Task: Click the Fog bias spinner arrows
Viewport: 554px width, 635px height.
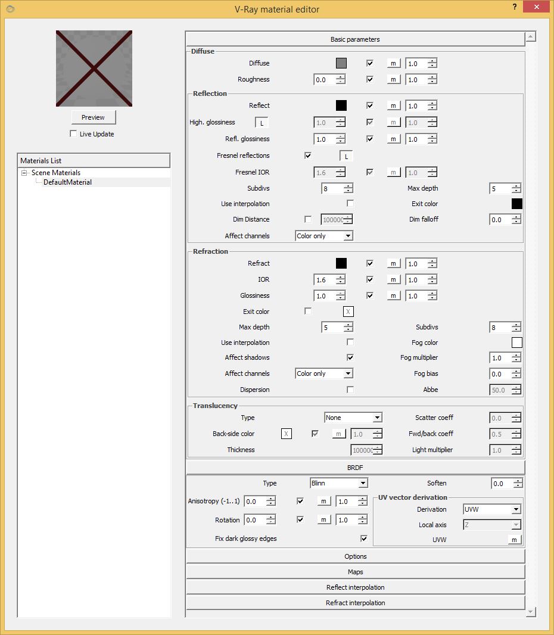Action: (516, 374)
